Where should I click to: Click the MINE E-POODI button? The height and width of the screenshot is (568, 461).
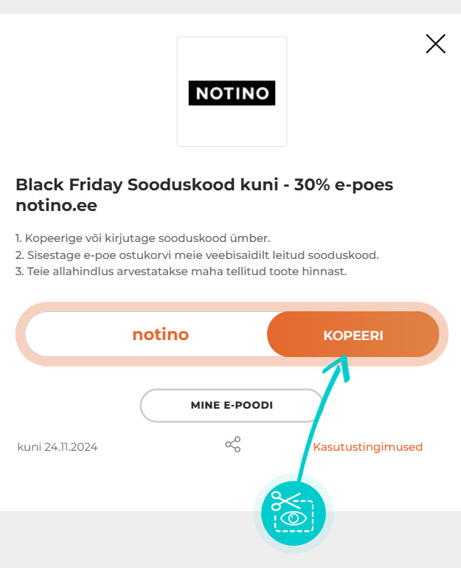pos(232,406)
